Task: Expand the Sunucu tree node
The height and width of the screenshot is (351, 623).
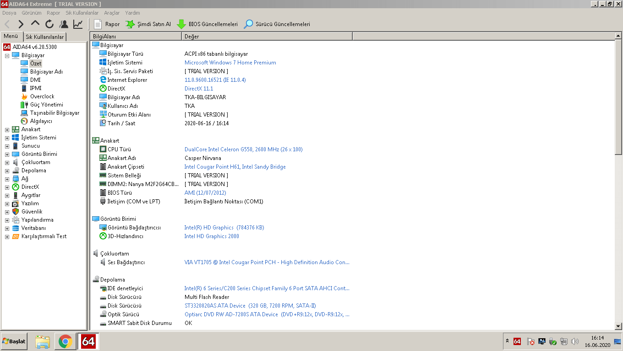Action: click(7, 146)
